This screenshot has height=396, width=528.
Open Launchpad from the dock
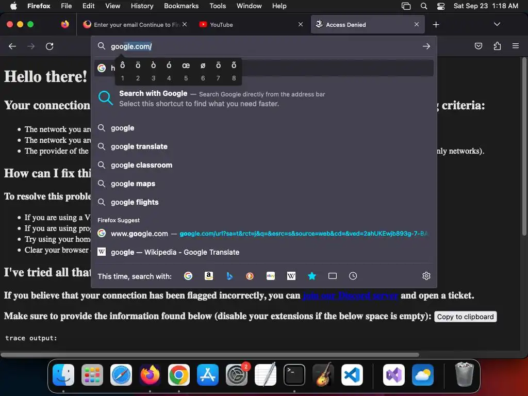pyautogui.click(x=92, y=375)
